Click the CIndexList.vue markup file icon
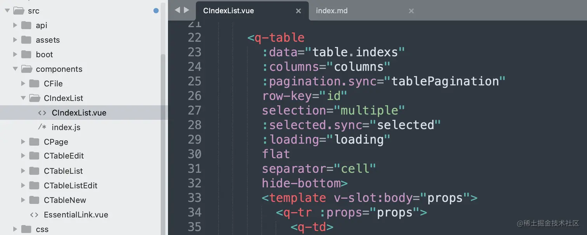The width and height of the screenshot is (587, 235). point(42,113)
